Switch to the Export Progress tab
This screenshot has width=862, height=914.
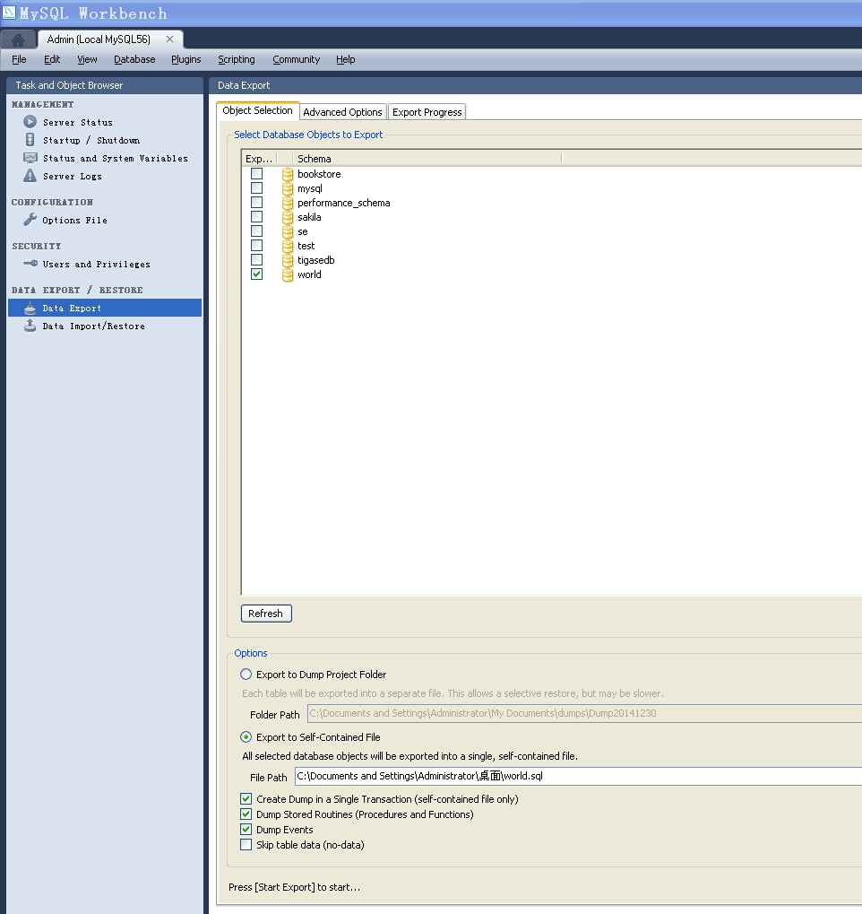(x=427, y=112)
